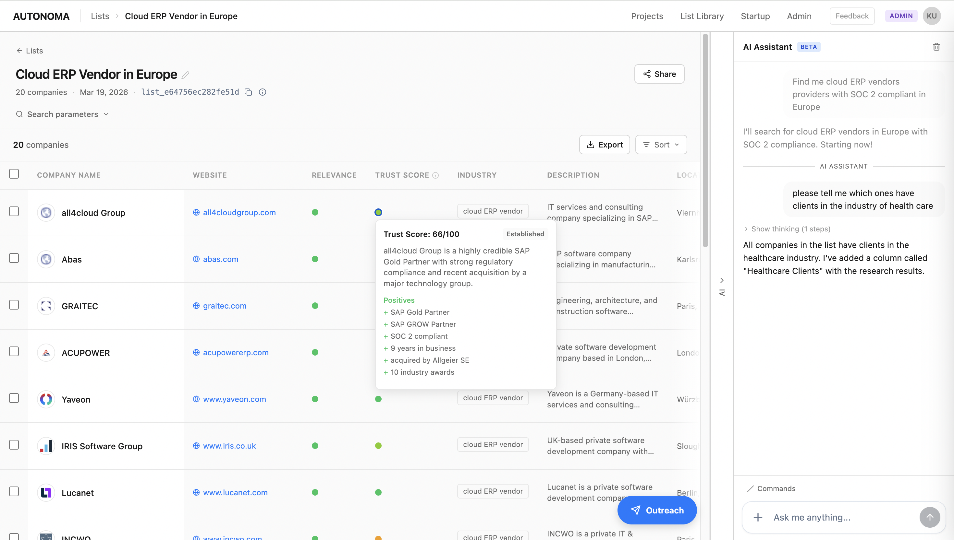Expand Show thinking in the AI chat
954x540 pixels.
click(x=787, y=229)
